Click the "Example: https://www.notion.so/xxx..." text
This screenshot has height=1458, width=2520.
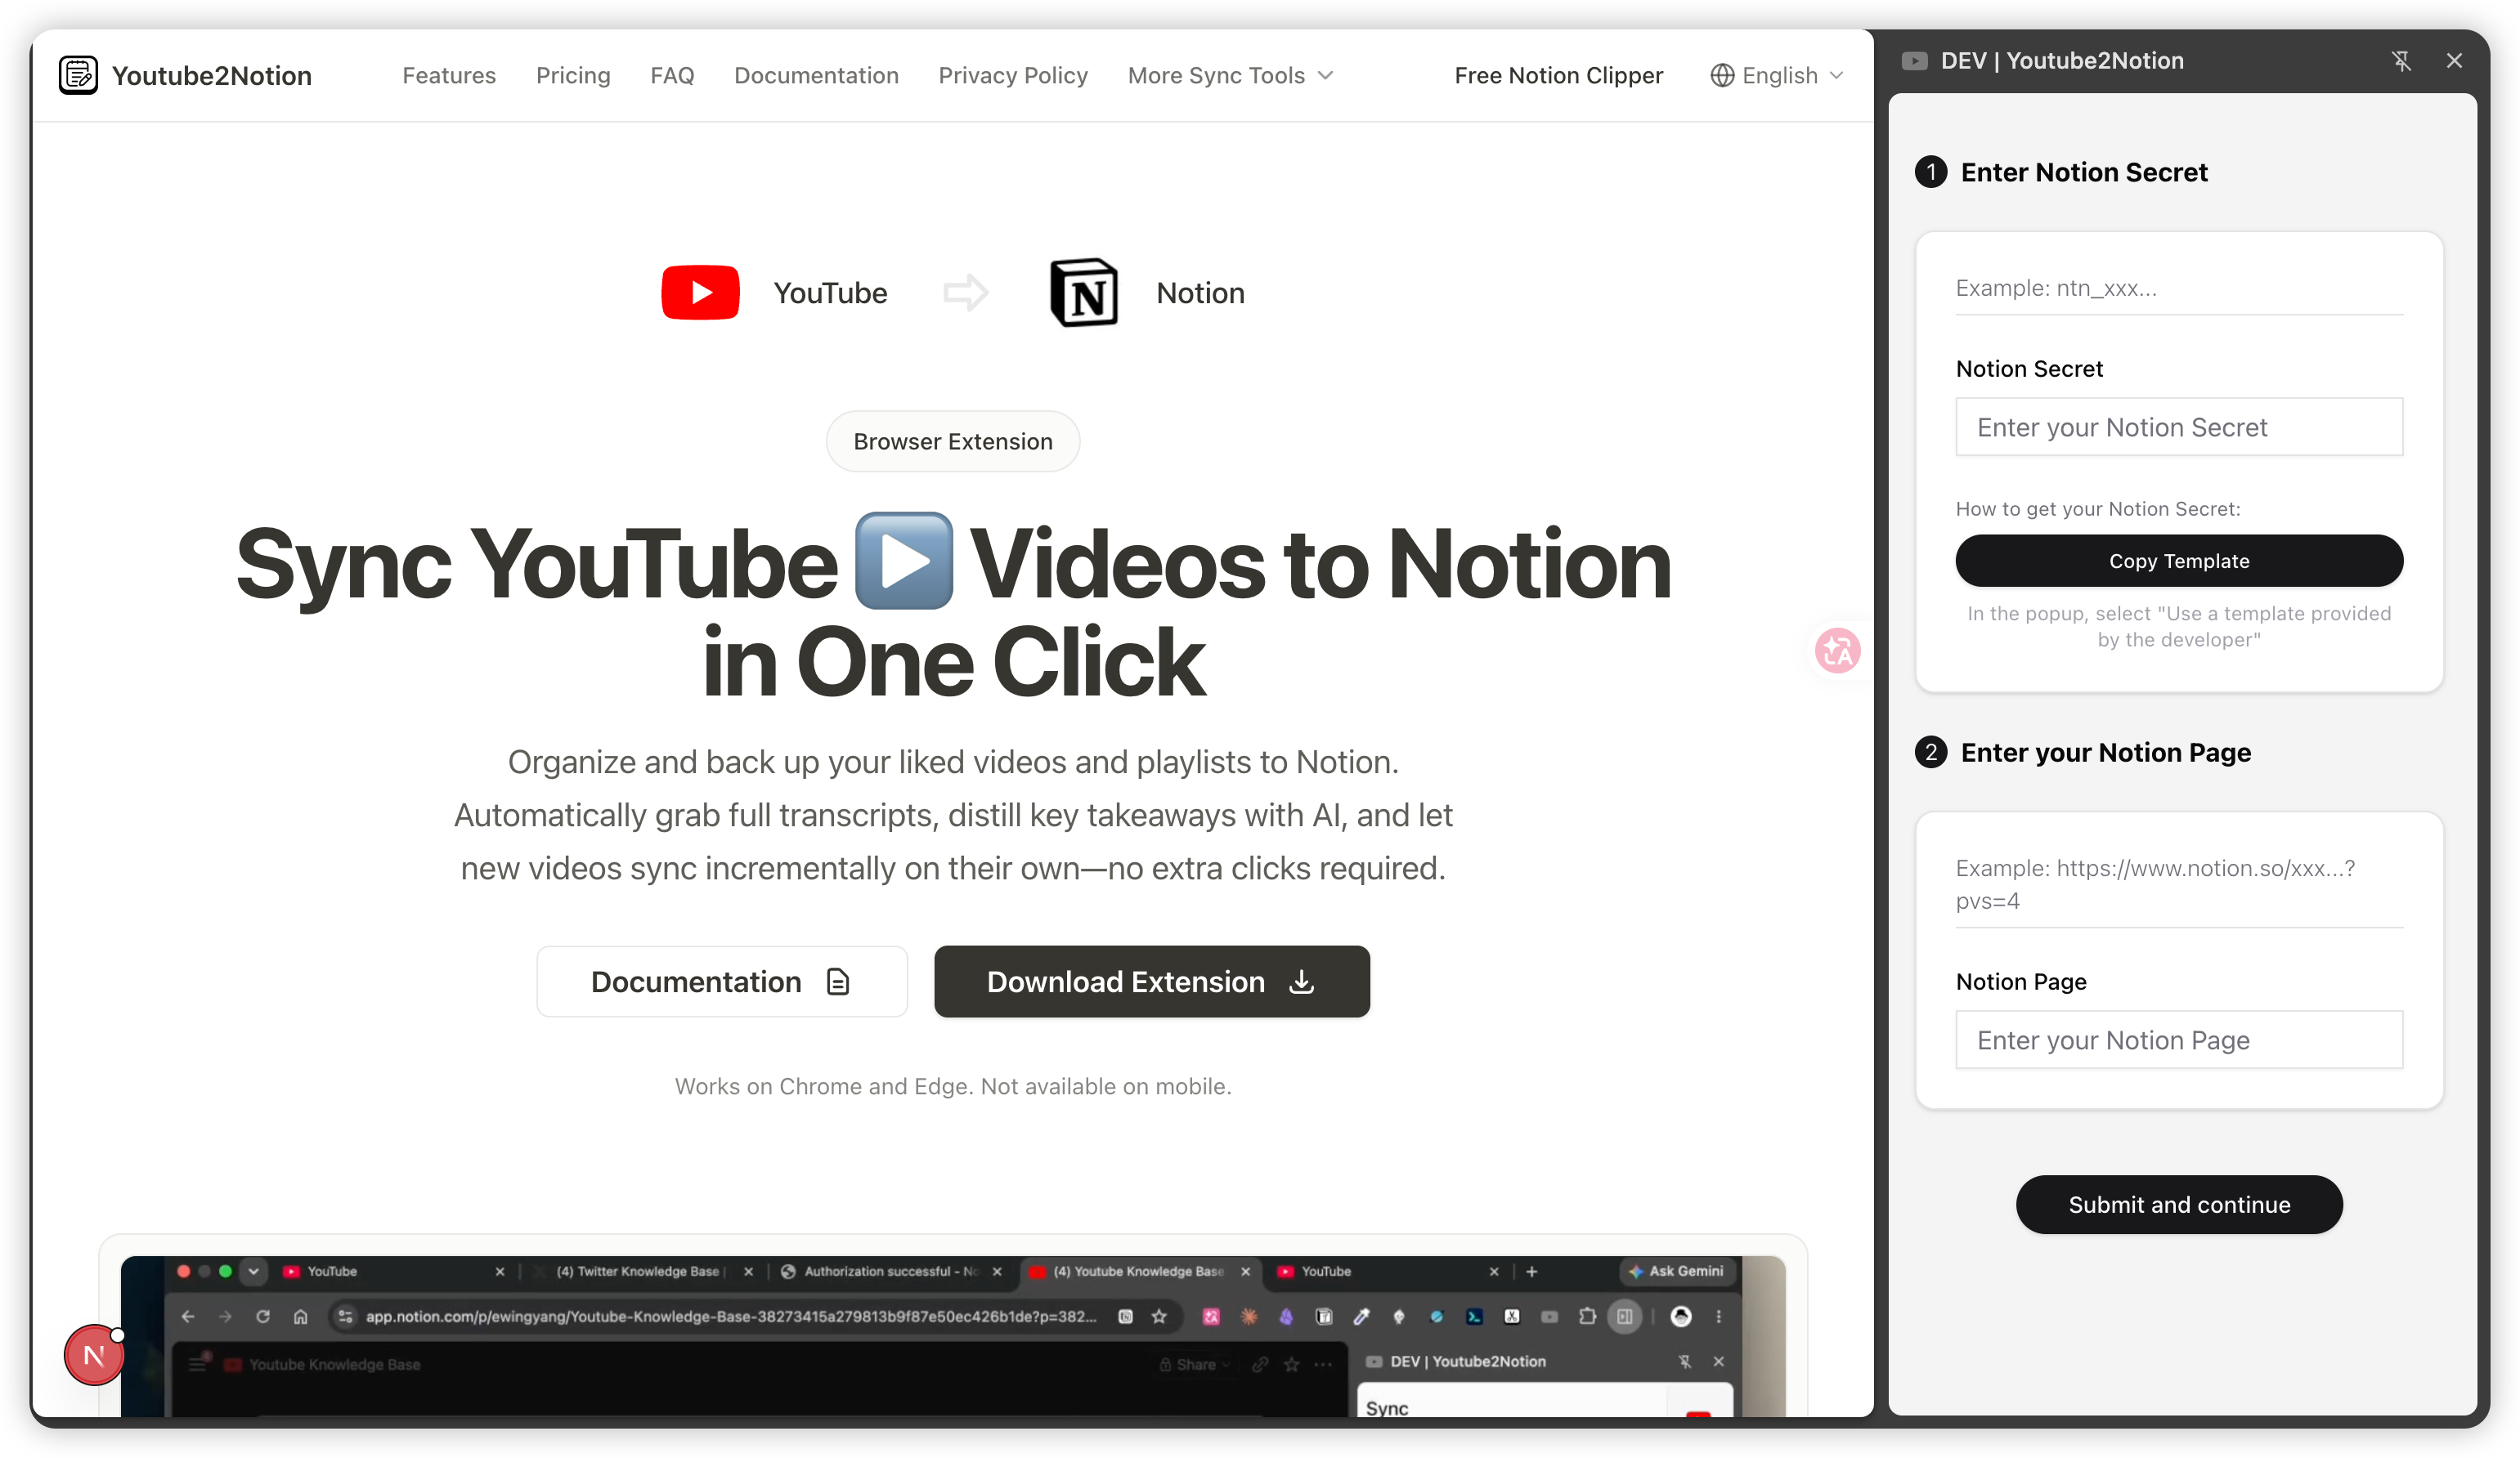(2155, 883)
